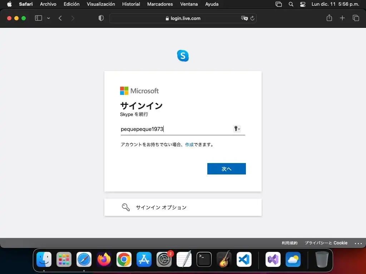Open the cloud weather app in Dock
The width and height of the screenshot is (366, 274).
coord(293,259)
